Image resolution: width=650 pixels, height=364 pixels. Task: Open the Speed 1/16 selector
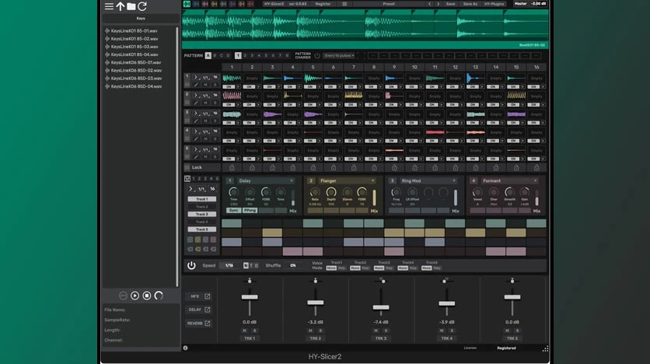click(x=229, y=265)
